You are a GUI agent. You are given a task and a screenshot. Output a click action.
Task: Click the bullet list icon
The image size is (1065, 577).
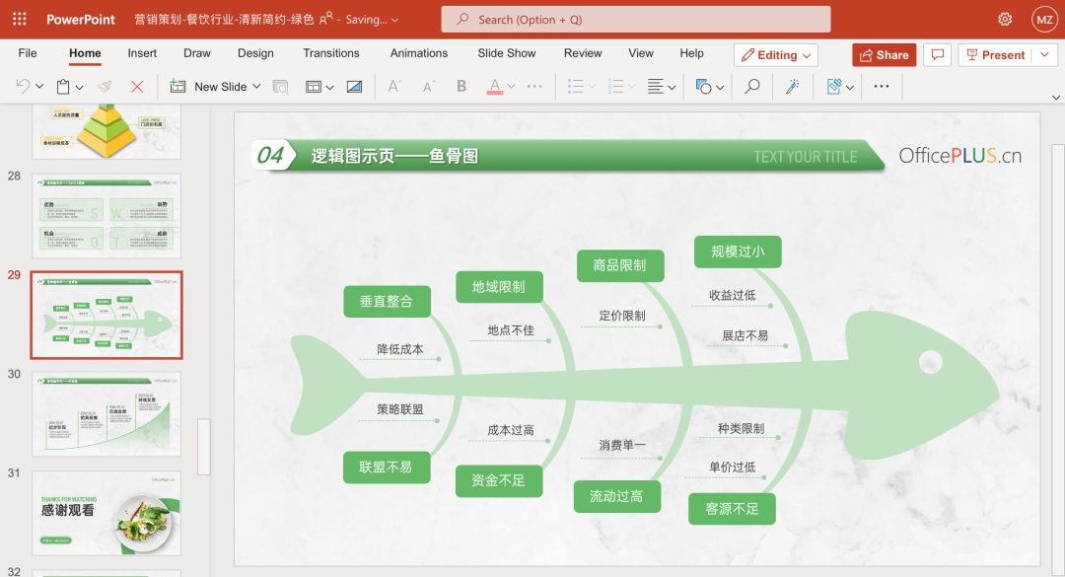click(575, 87)
